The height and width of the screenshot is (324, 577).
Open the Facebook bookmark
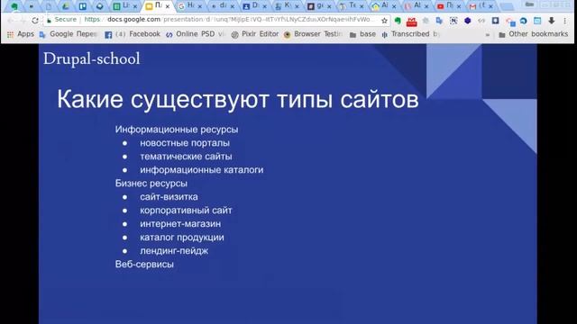pos(133,34)
